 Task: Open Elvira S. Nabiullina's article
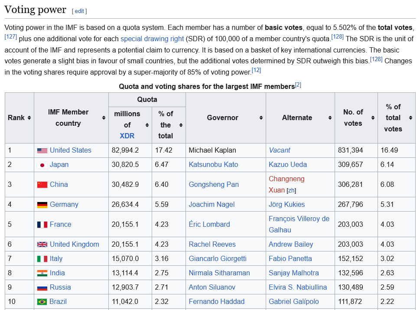[x=298, y=287]
